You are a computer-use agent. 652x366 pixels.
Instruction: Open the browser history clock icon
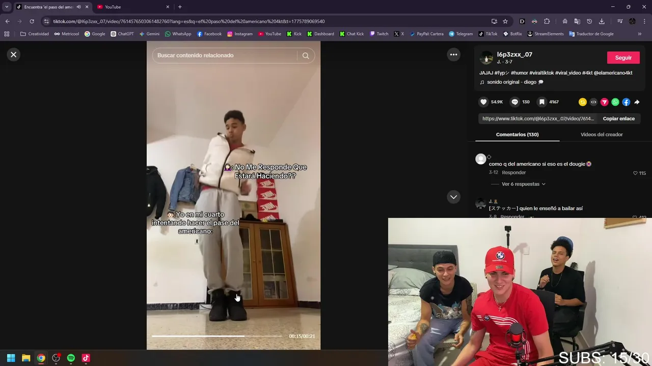pyautogui.click(x=589, y=21)
